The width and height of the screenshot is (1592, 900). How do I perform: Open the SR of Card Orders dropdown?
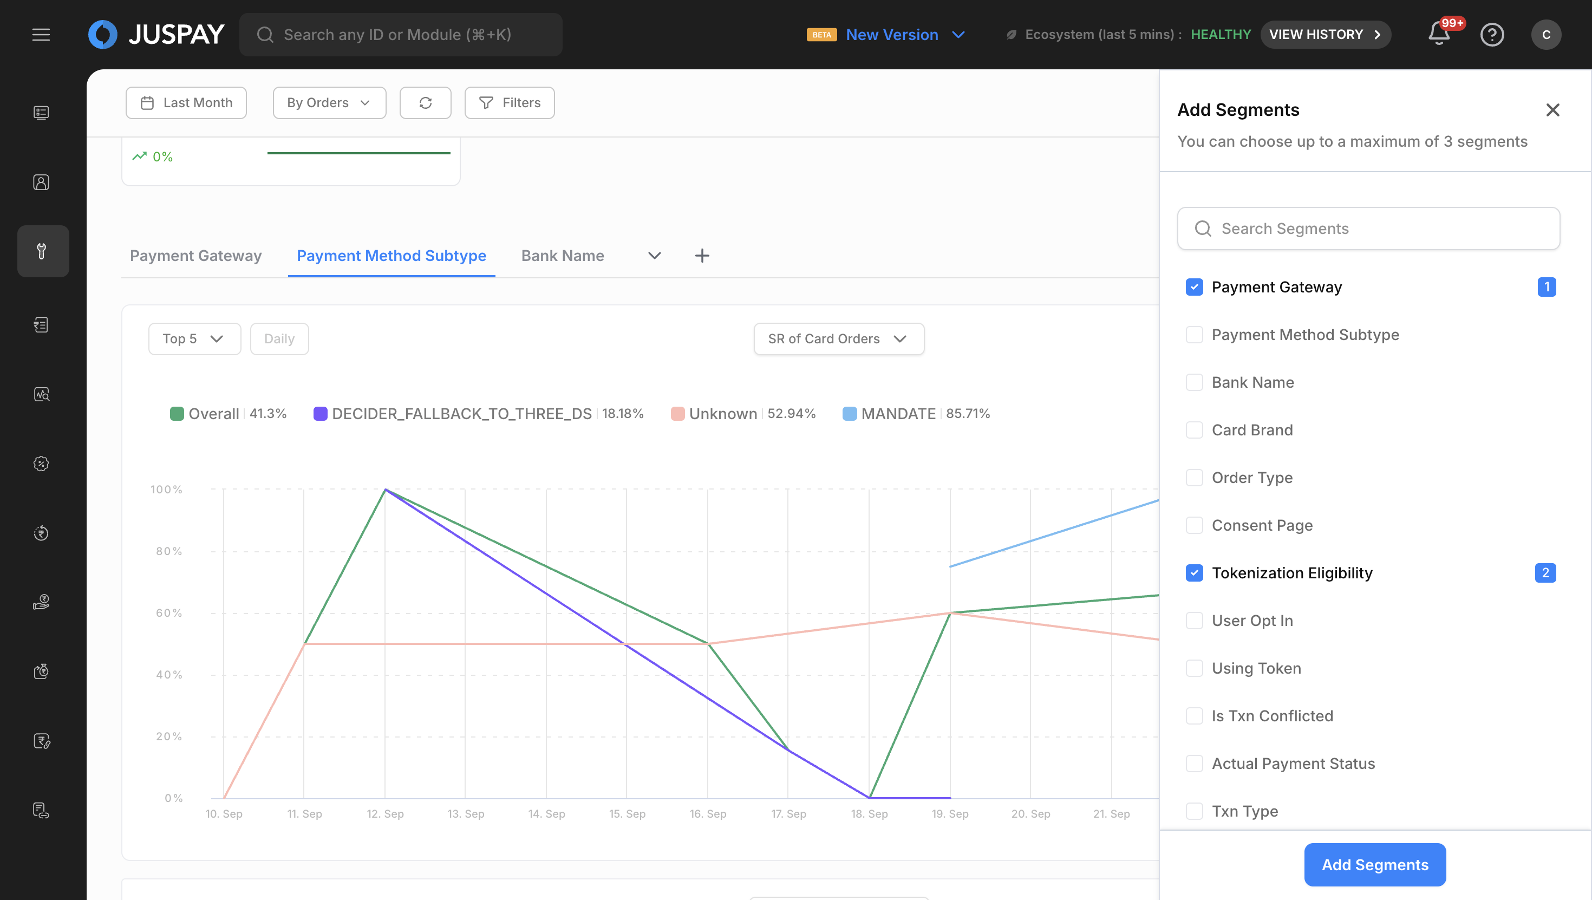(838, 339)
